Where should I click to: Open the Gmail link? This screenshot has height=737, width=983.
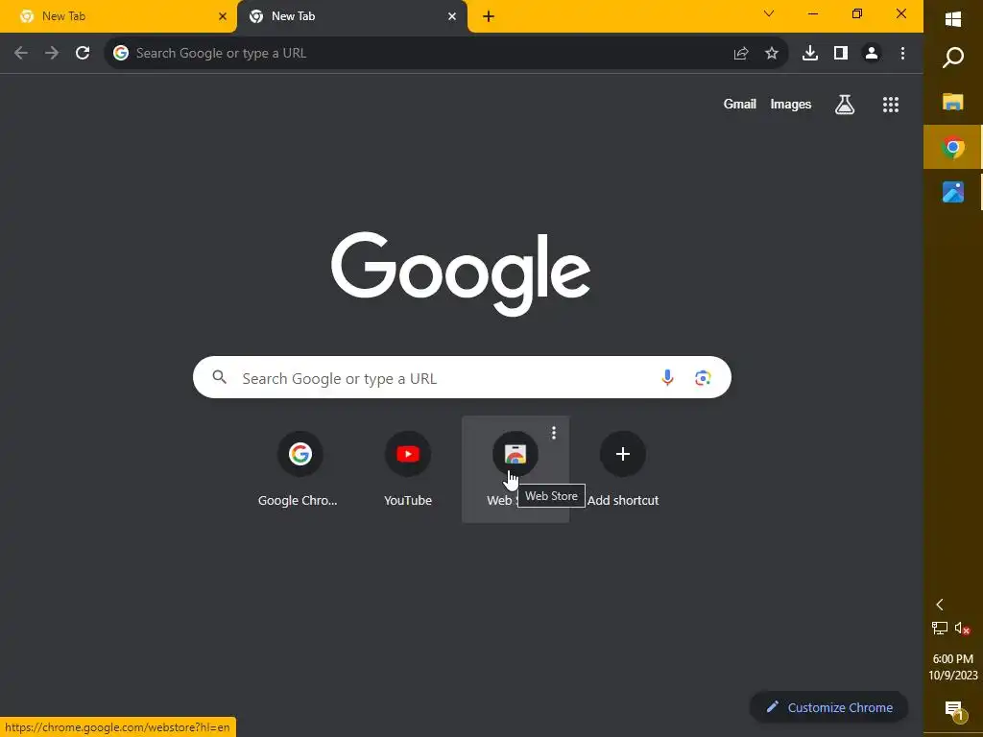click(740, 104)
